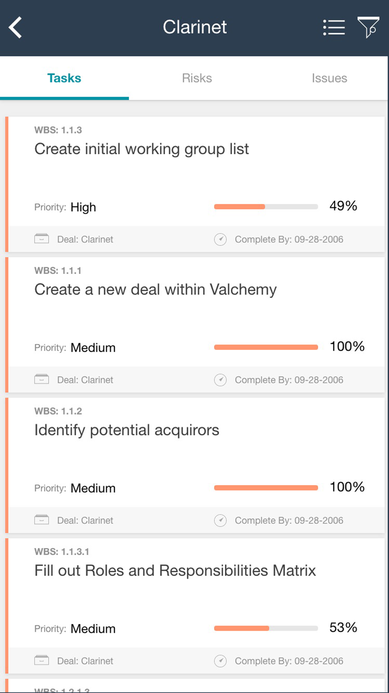The width and height of the screenshot is (389, 693).
Task: Open the 'Fill out Roles and Responsibilities Matrix' task
Action: (175, 571)
